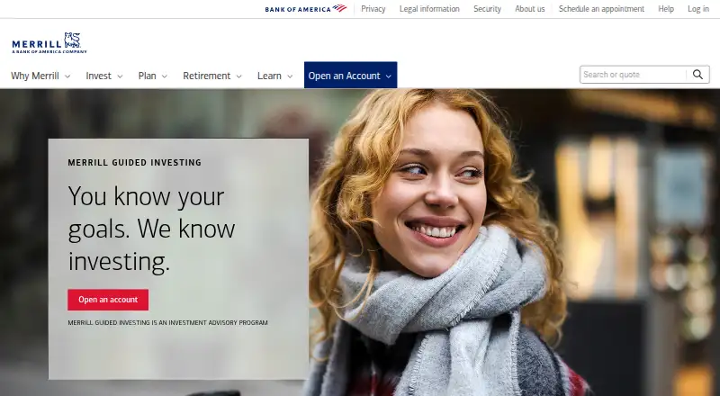The height and width of the screenshot is (396, 720).
Task: Expand the Learn menu chevron
Action: (290, 76)
